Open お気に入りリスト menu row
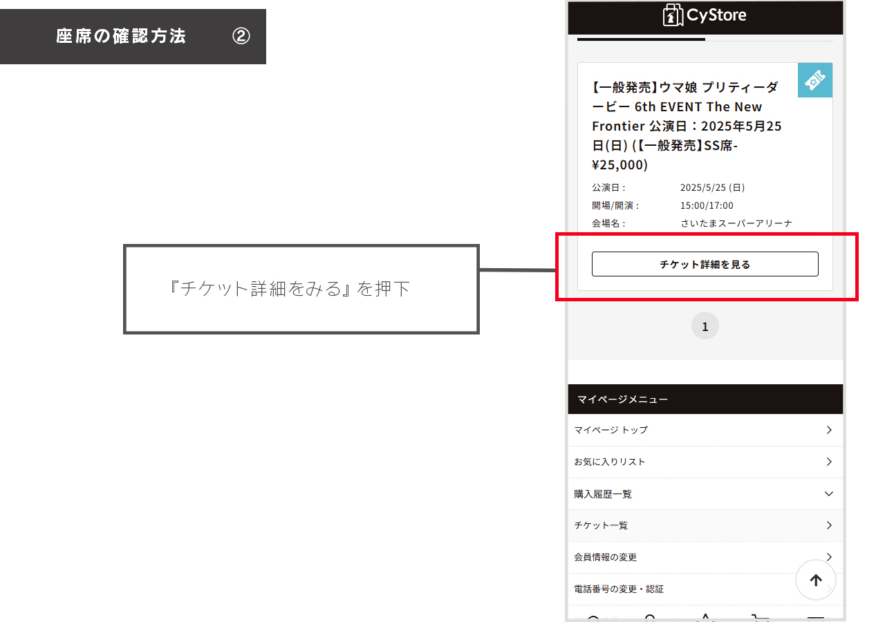 pos(705,462)
